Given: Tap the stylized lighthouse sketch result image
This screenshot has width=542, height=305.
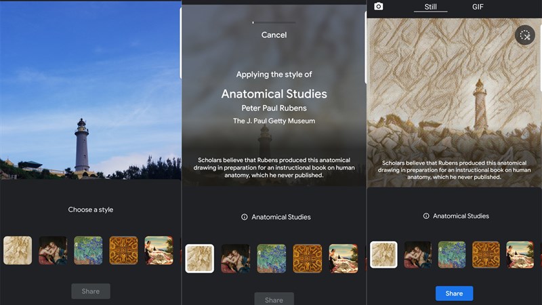Looking at the screenshot, I should tap(454, 103).
